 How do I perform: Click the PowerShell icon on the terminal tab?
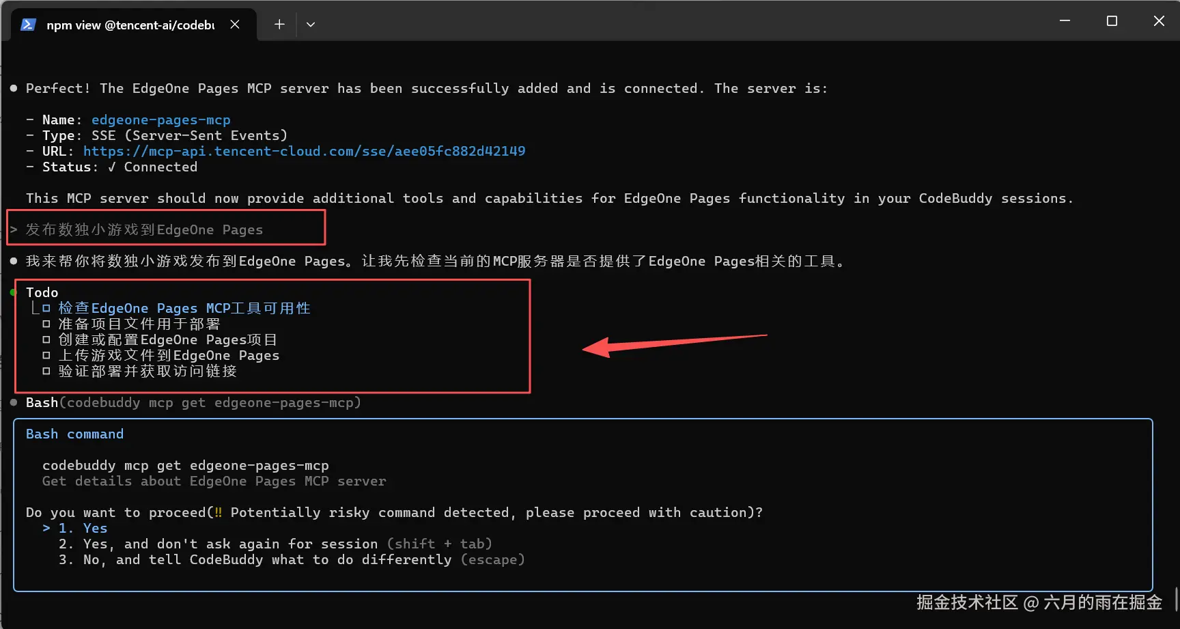(x=28, y=25)
